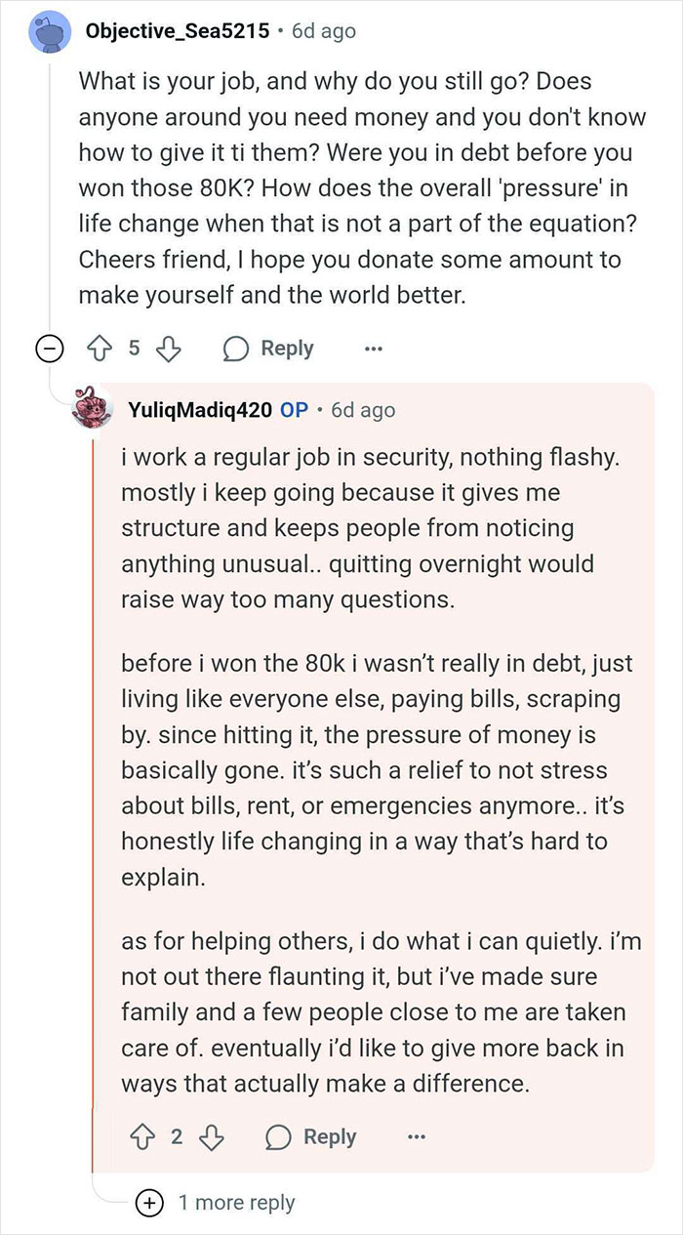Downvote Objective_Sea5215's comment
This screenshot has width=683, height=1235.
(x=168, y=348)
